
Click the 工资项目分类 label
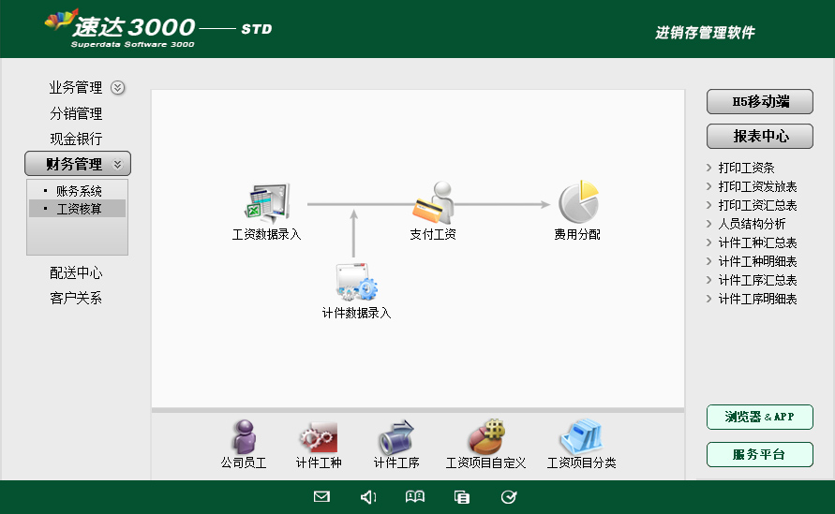point(582,463)
